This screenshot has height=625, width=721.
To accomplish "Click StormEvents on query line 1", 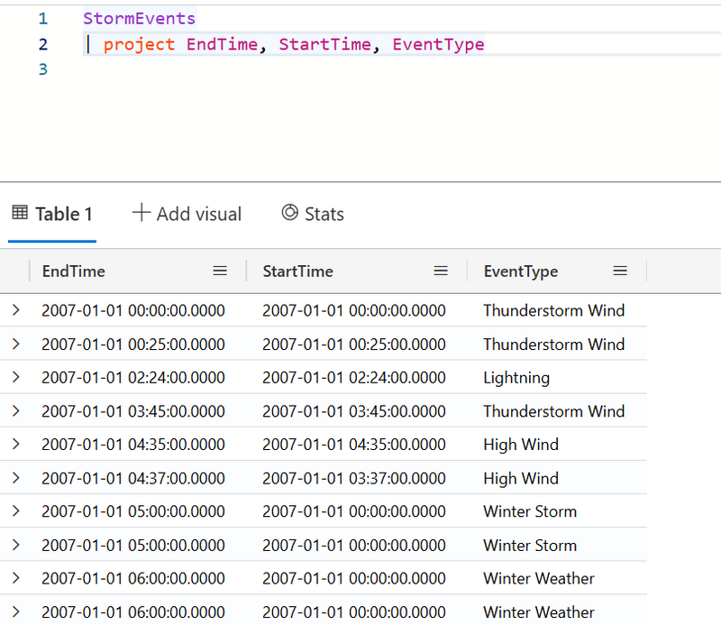I will (140, 18).
